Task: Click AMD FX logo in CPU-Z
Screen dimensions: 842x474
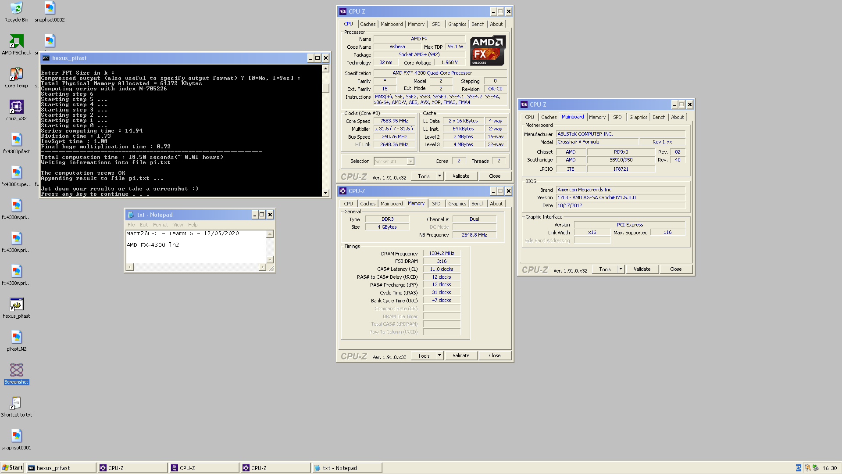Action: [x=488, y=51]
